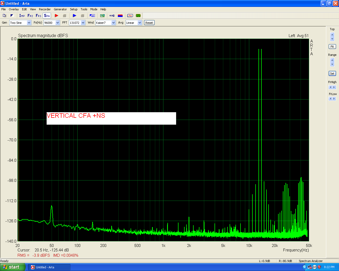Click the Fit button
Screen dimensions: 339x271
pos(332,47)
